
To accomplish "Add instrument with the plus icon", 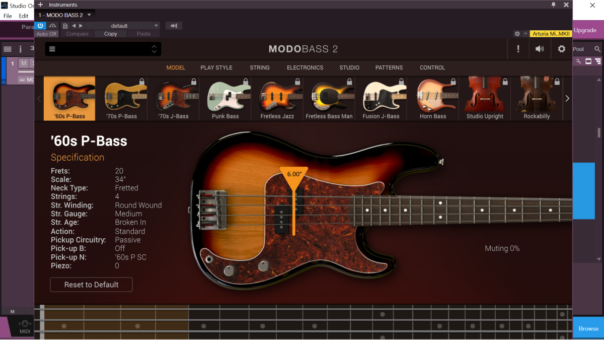I will [x=40, y=5].
